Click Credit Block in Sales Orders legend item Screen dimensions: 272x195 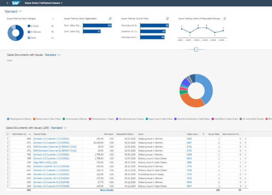[225, 119]
